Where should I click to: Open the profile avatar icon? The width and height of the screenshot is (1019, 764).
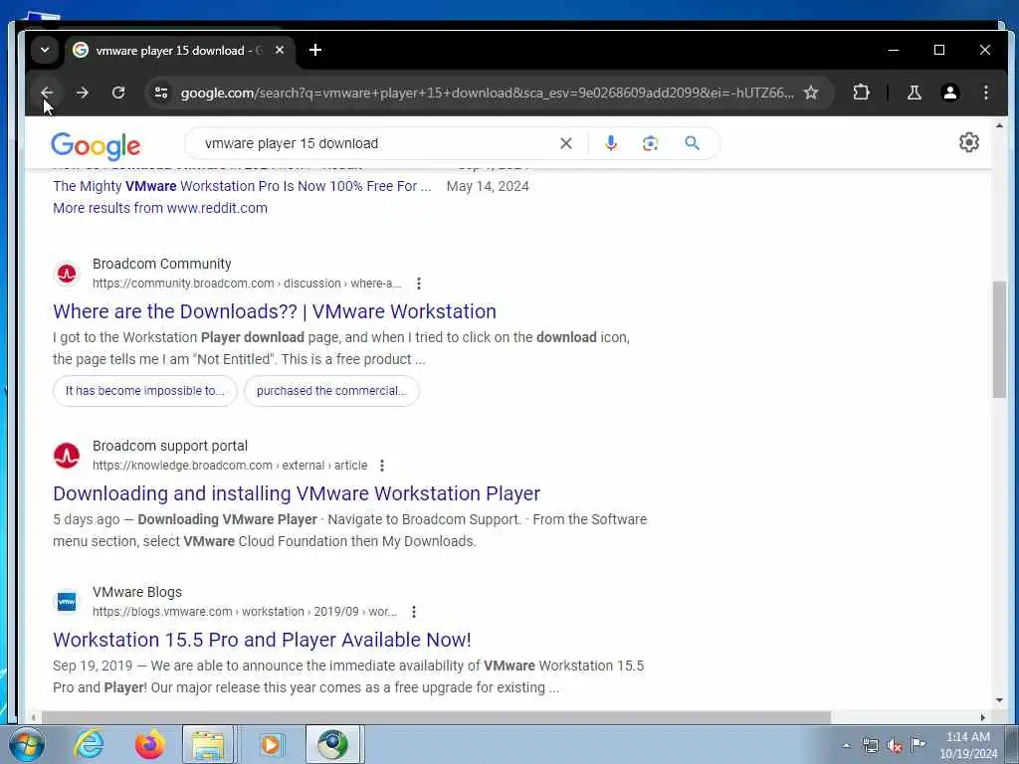tap(949, 93)
